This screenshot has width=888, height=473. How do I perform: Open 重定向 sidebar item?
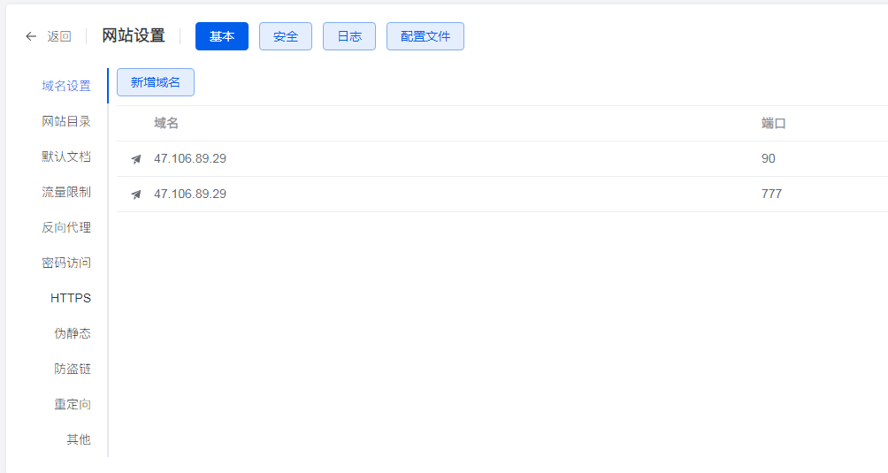73,404
